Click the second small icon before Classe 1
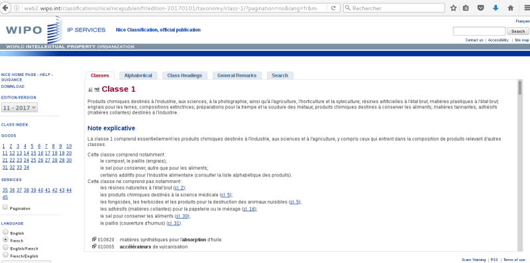Image resolution: width=530 pixels, height=263 pixels. coord(97,90)
